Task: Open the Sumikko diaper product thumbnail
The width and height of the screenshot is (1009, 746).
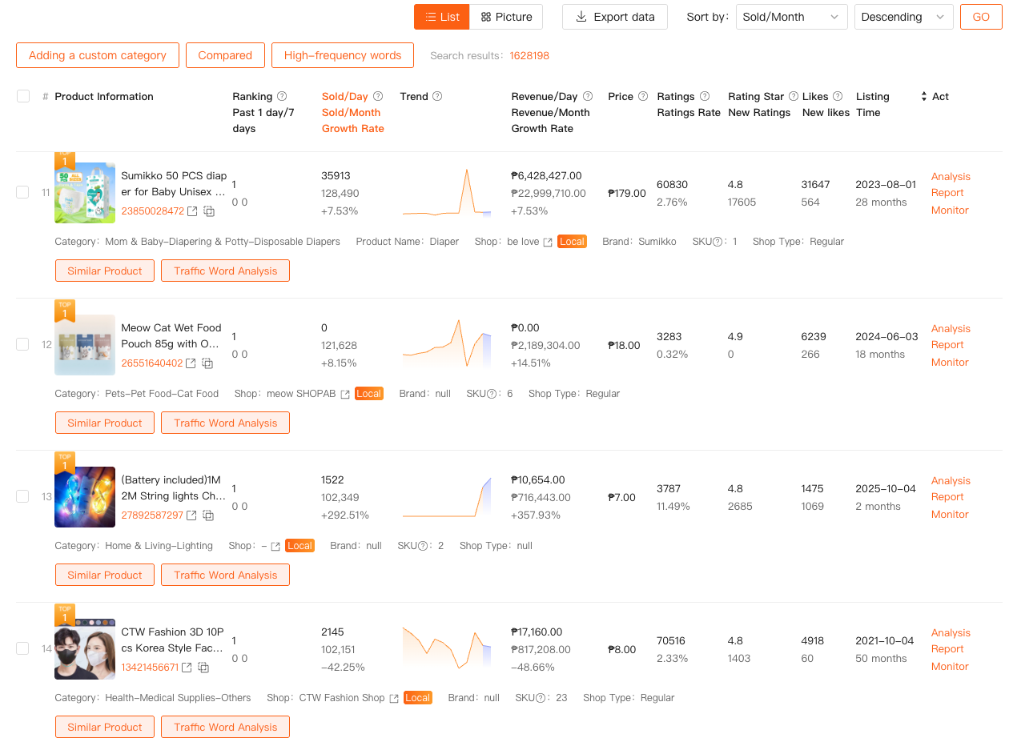Action: 85,193
